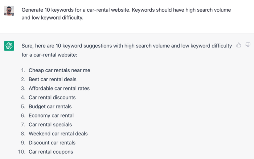Click "Weekend car rental deals" in the list

click(x=58, y=134)
